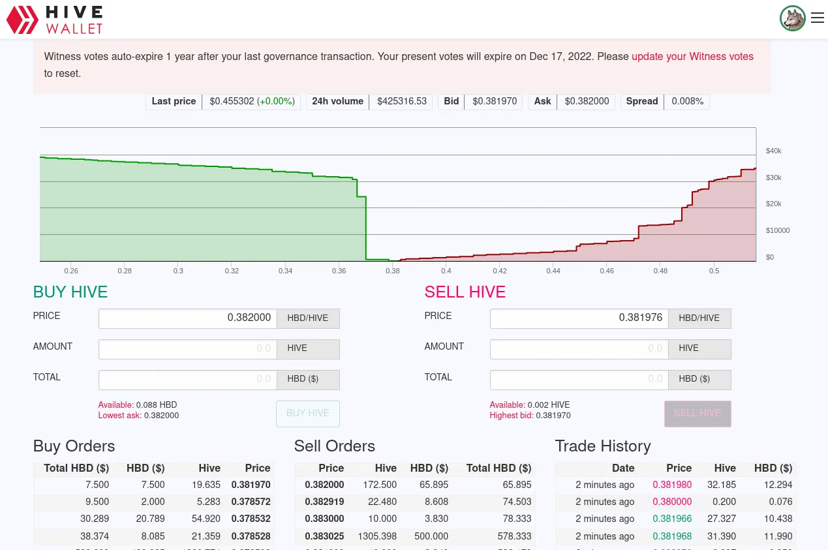Focus the Sell price input field
Image resolution: width=828 pixels, height=550 pixels.
(x=579, y=318)
